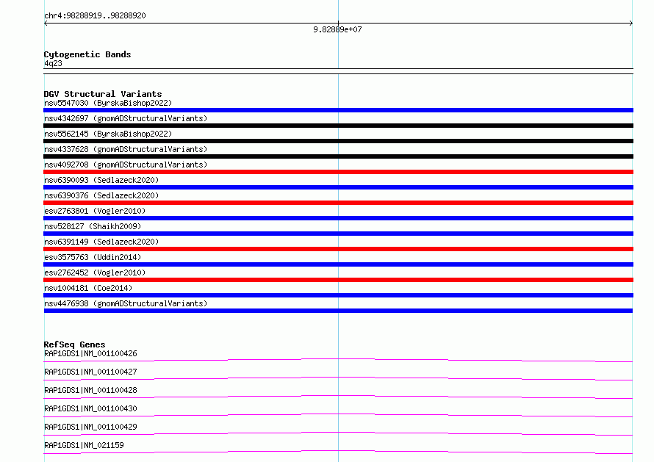Click the black bar under nsv4337628
The image size is (654, 462).
pos(338,156)
